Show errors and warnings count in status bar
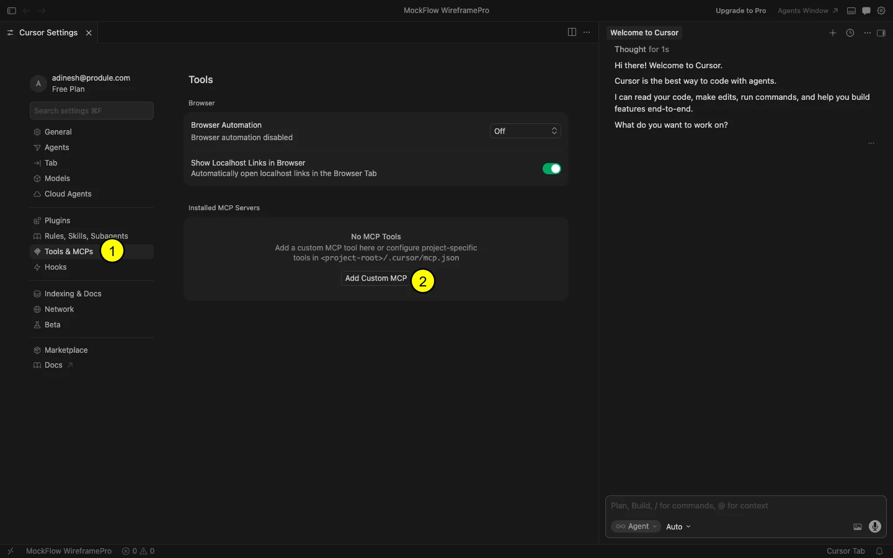Viewport: 893px width, 558px height. [138, 551]
